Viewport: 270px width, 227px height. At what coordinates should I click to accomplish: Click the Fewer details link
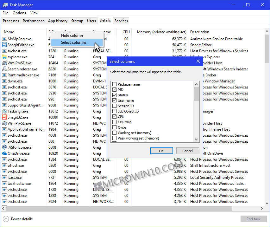pyautogui.click(x=22, y=219)
